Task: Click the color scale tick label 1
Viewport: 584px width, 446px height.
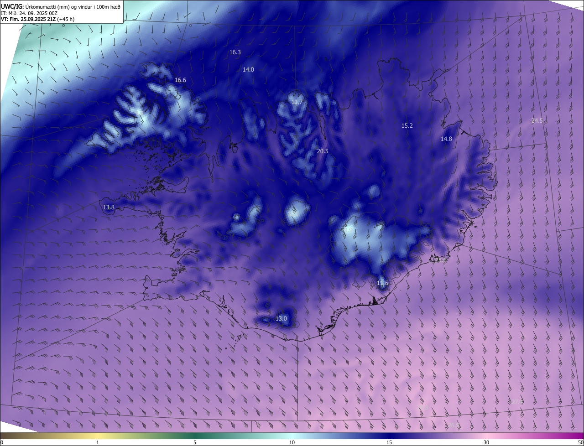Action: [x=98, y=442]
